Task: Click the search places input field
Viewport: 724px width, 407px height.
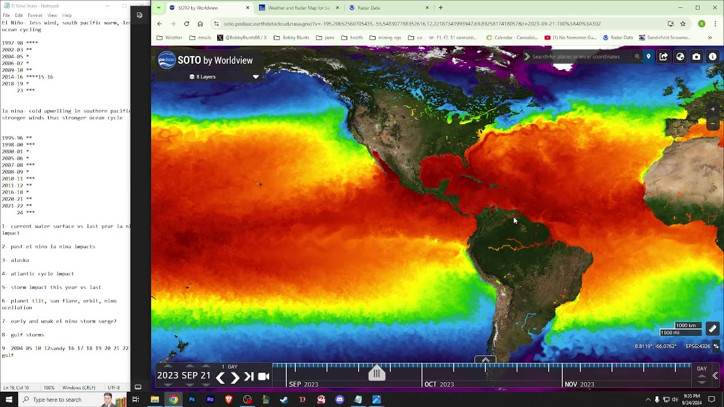Action: click(x=581, y=57)
